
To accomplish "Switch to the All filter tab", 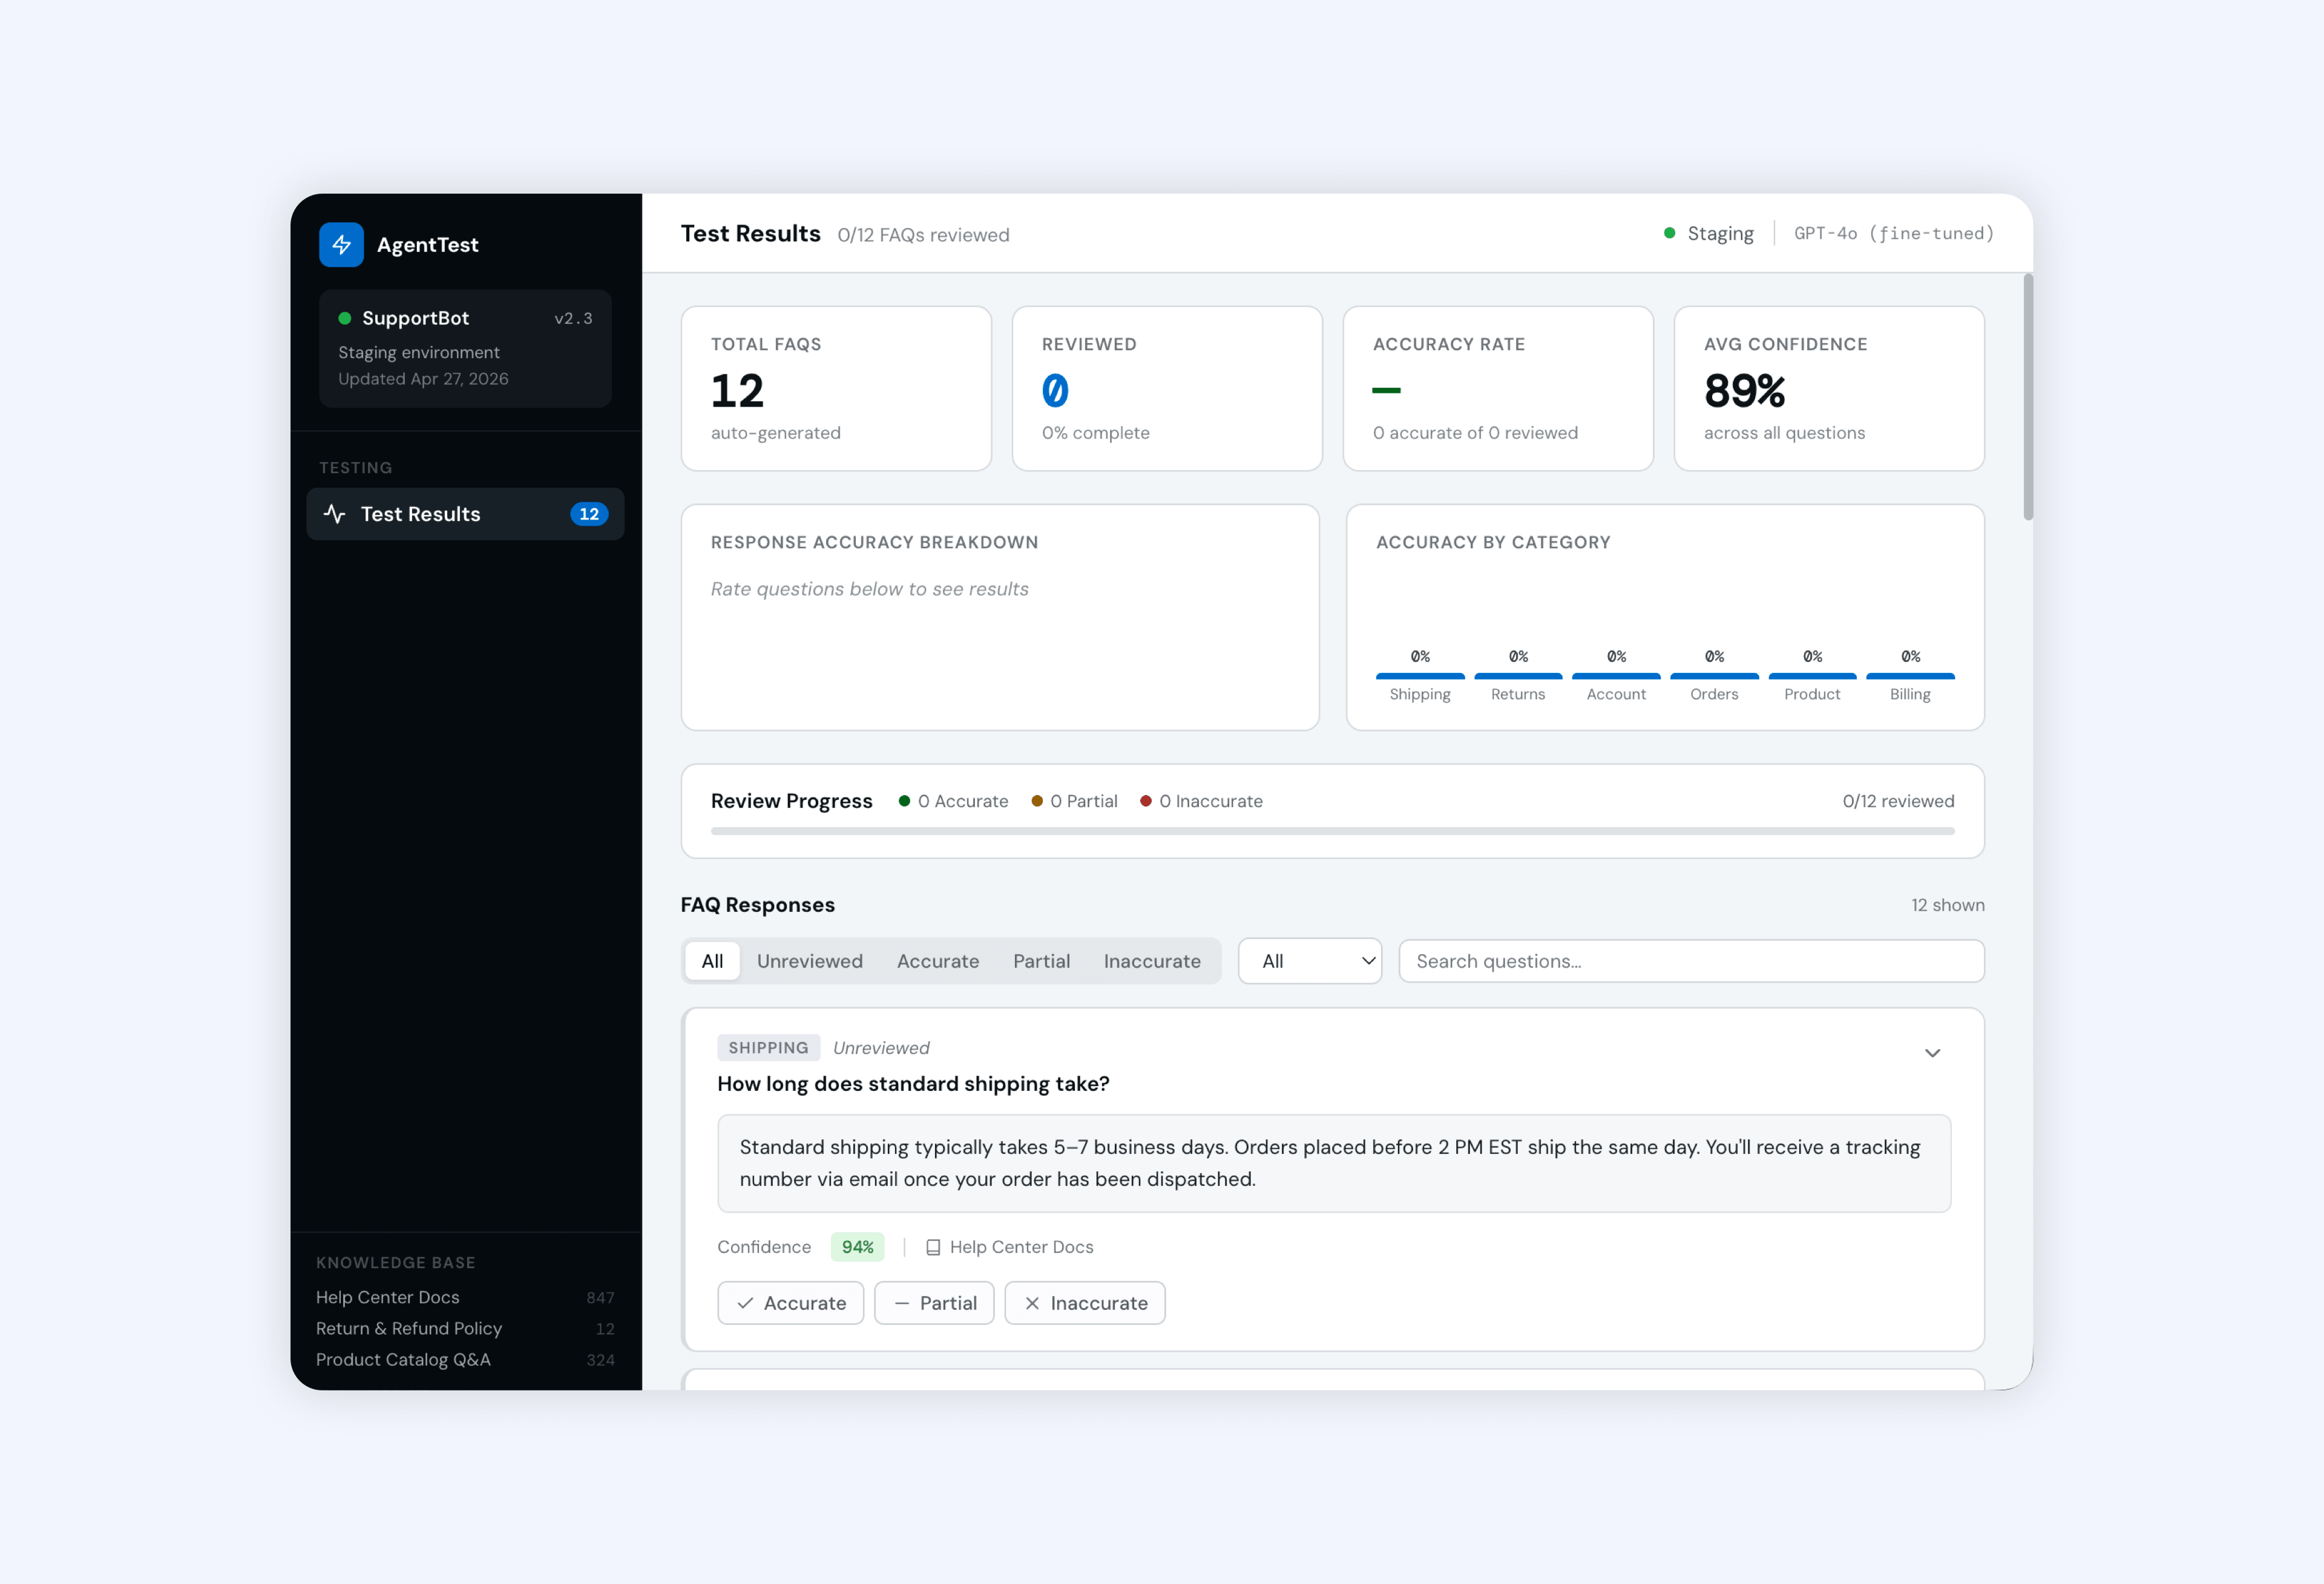I will (x=712, y=961).
